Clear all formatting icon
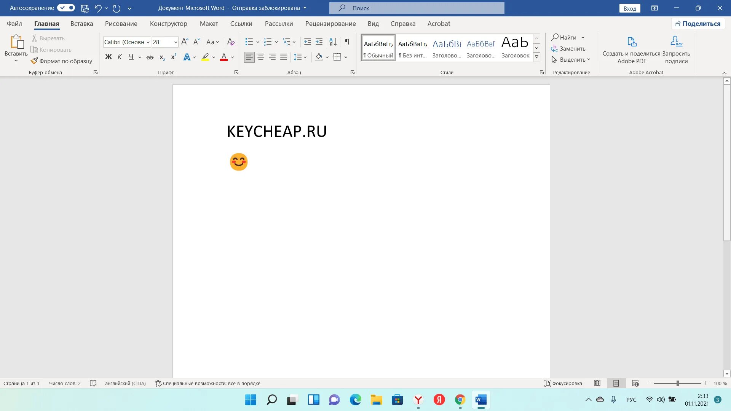731x411 pixels. 231,42
